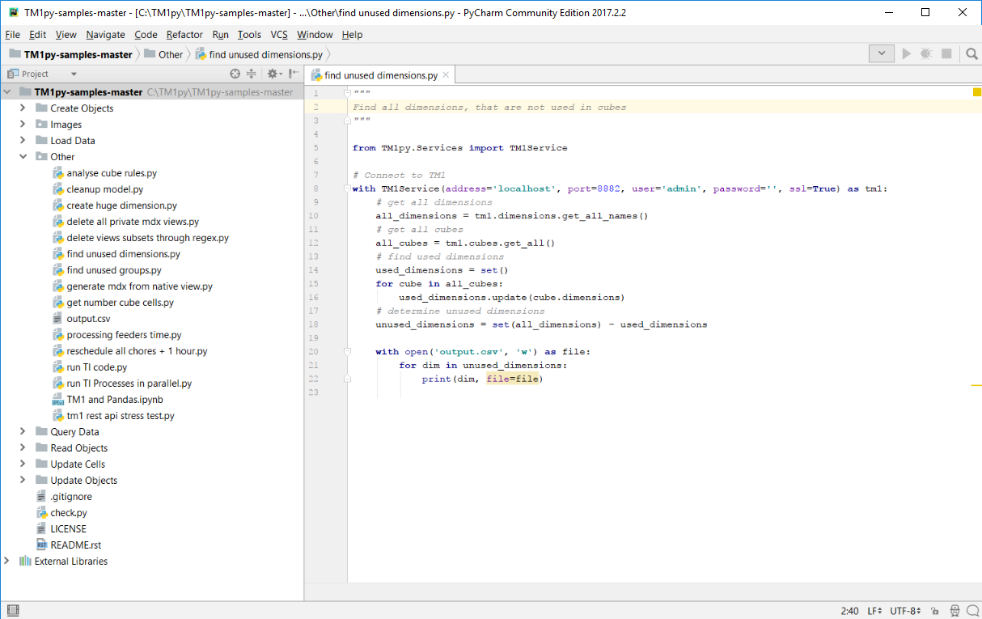This screenshot has width=982, height=619.
Task: Click the Debug bug icon in toolbar
Action: point(926,54)
